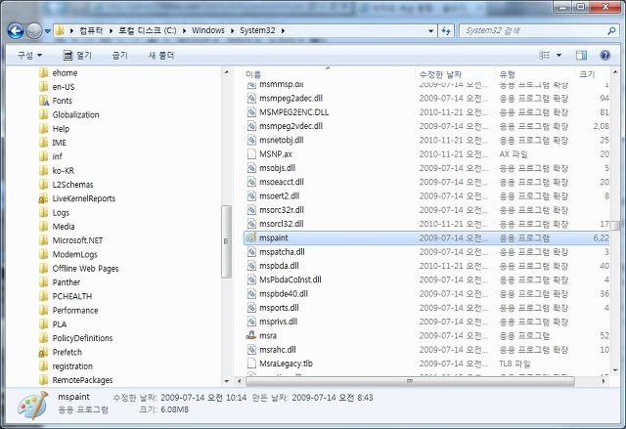Expand the arrow after System32 breadcrumb
Screen dimensions: 626x429
(283, 30)
